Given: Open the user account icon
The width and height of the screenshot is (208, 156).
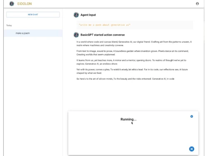Looking at the screenshot, I should point(197,4).
